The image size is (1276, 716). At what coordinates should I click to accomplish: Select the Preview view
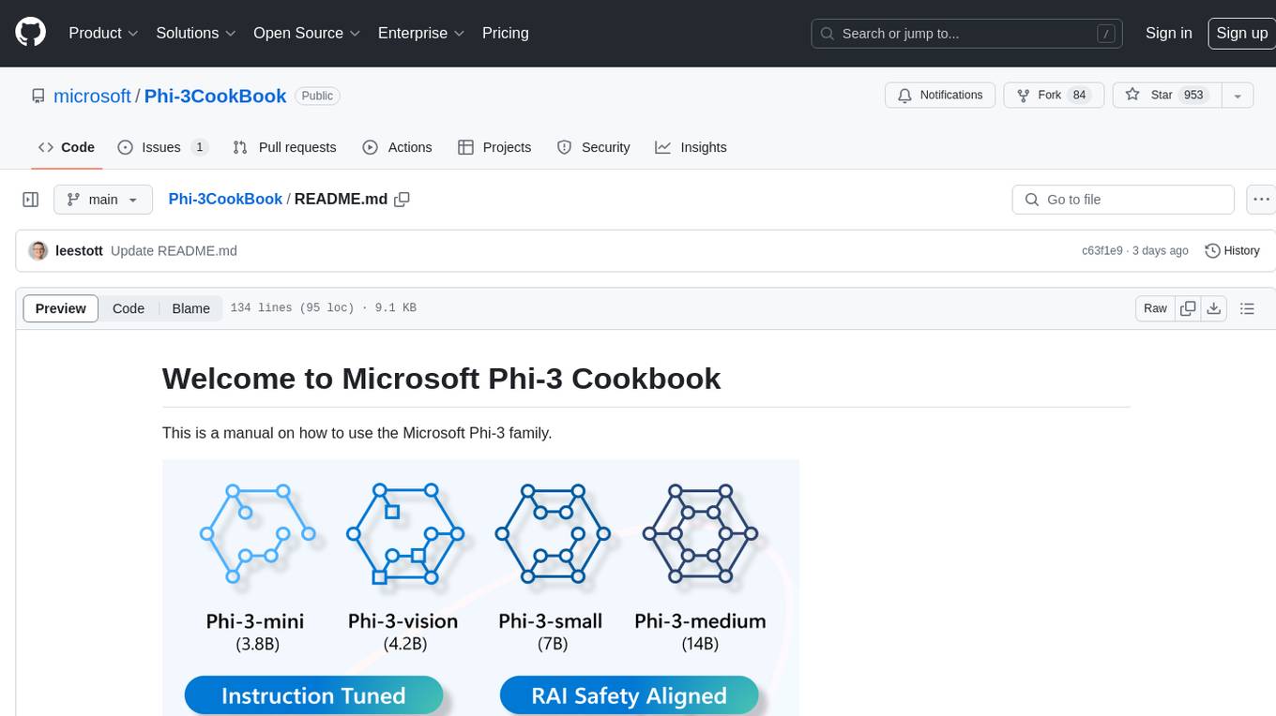tap(61, 308)
